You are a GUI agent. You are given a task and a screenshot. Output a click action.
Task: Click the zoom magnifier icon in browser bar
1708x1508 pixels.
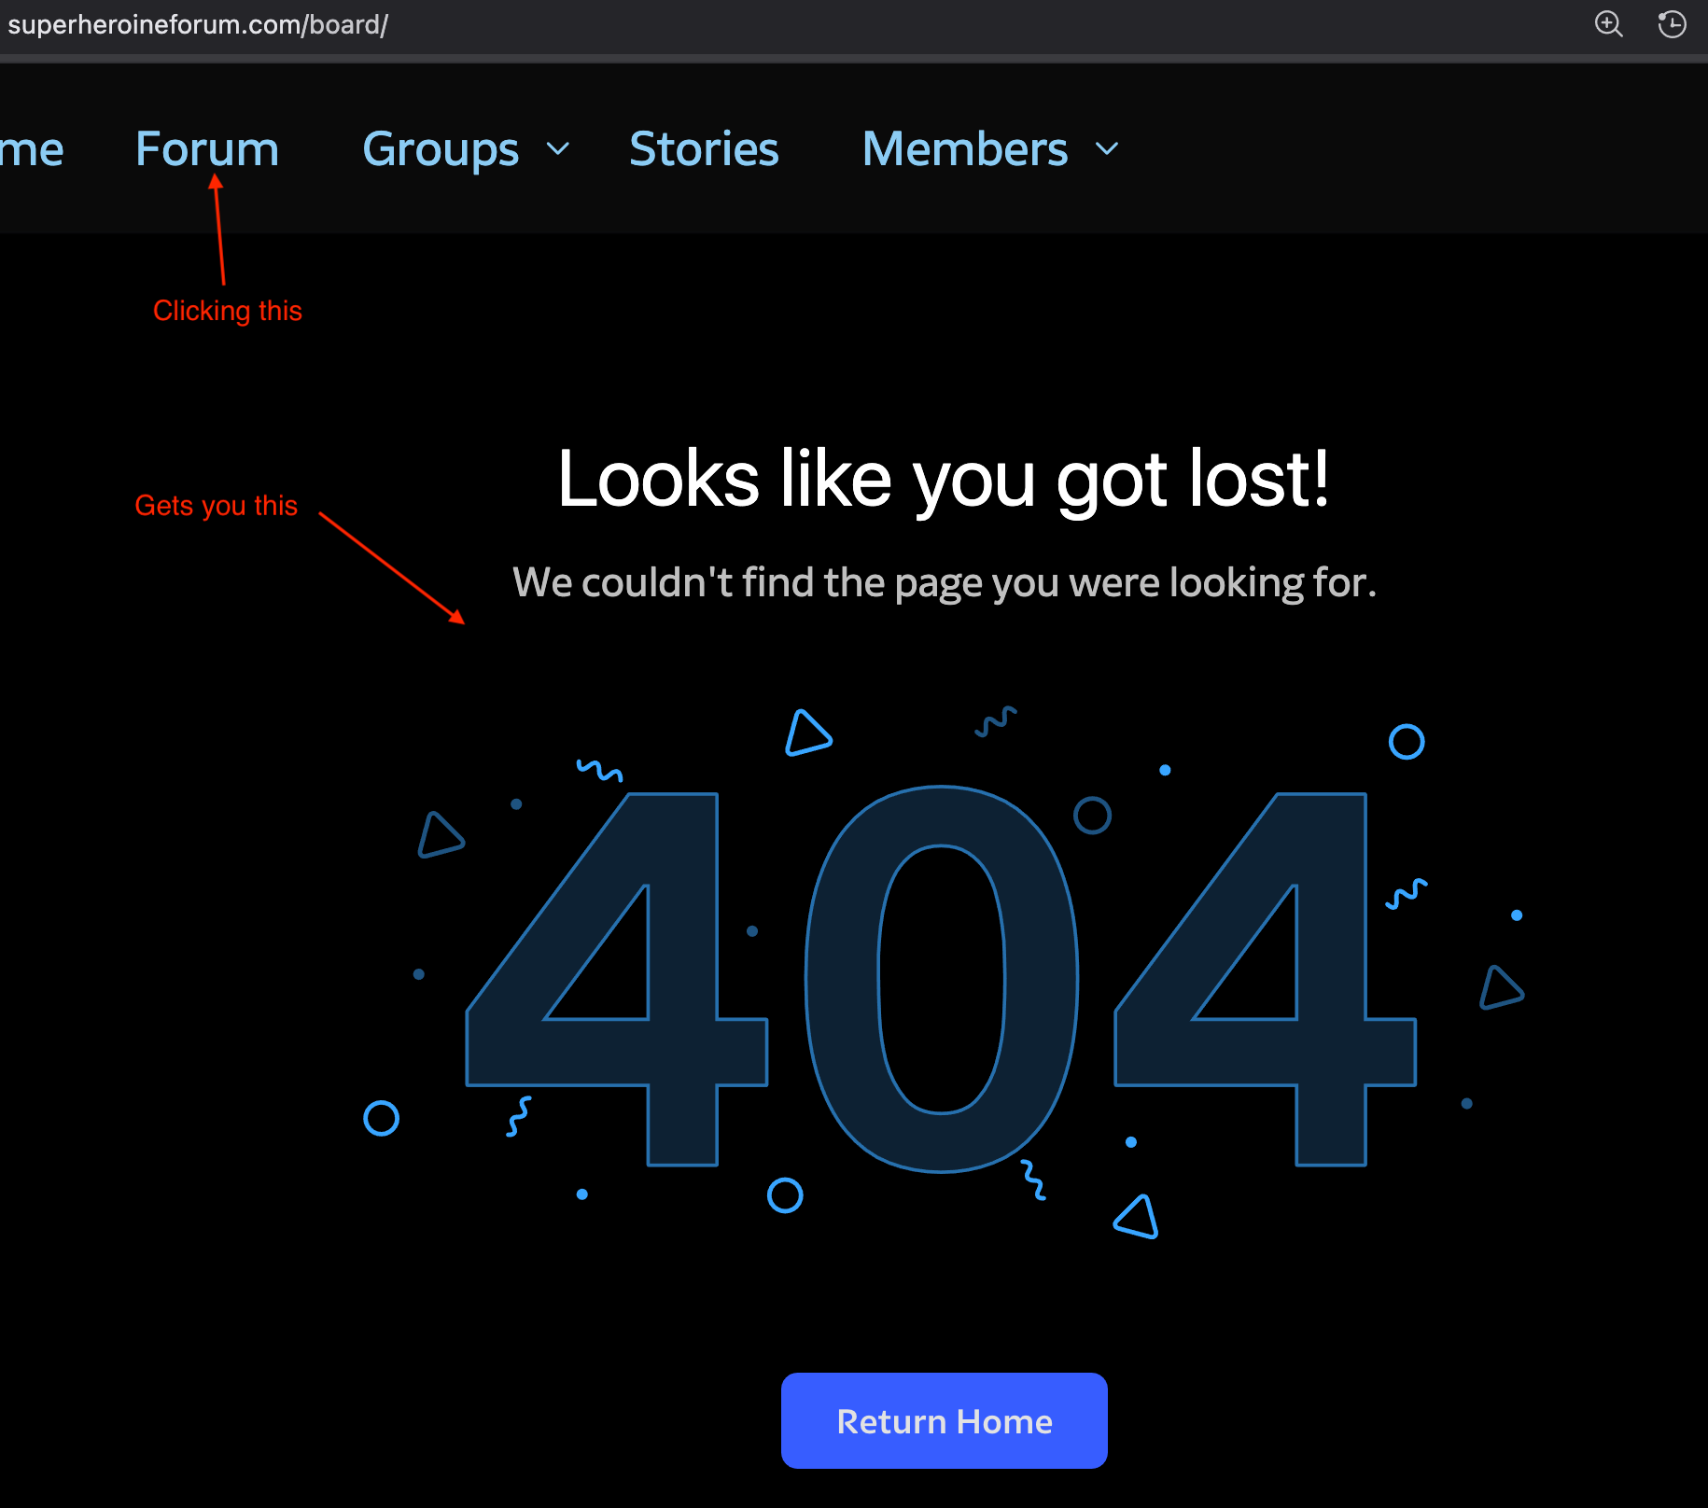coord(1608,24)
